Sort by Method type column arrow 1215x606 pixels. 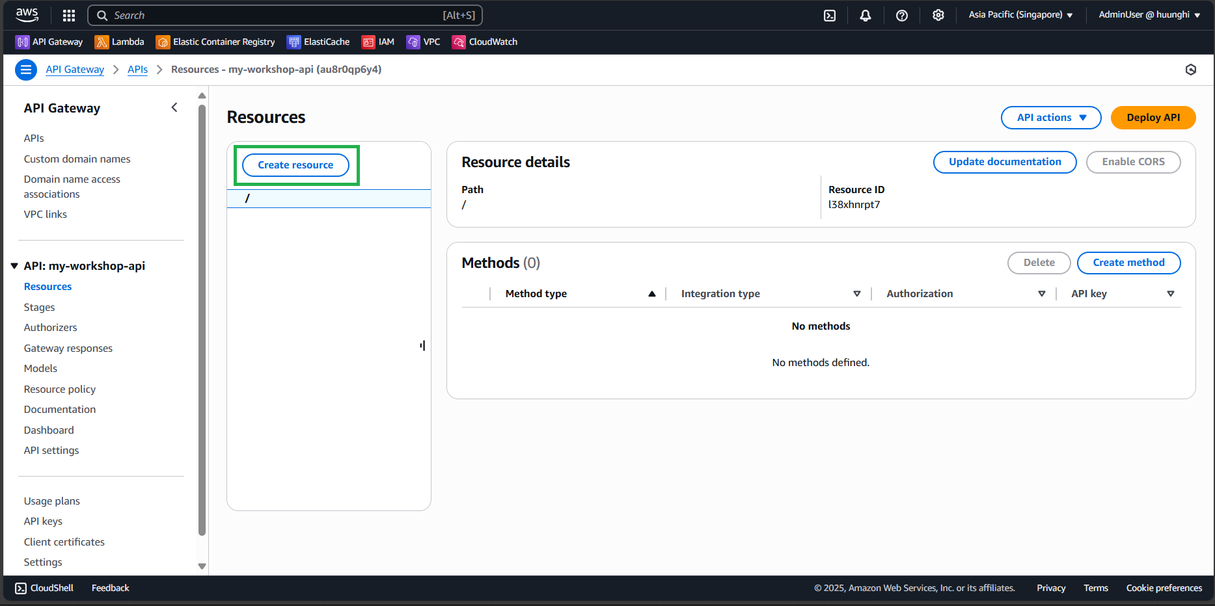[x=651, y=294]
